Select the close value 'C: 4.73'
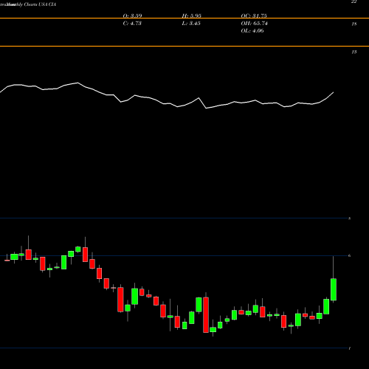This screenshot has width=369, height=369. [x=132, y=24]
